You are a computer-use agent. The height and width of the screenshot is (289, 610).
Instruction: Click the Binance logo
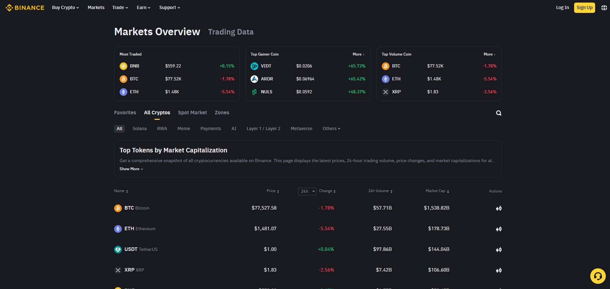pyautogui.click(x=25, y=7)
